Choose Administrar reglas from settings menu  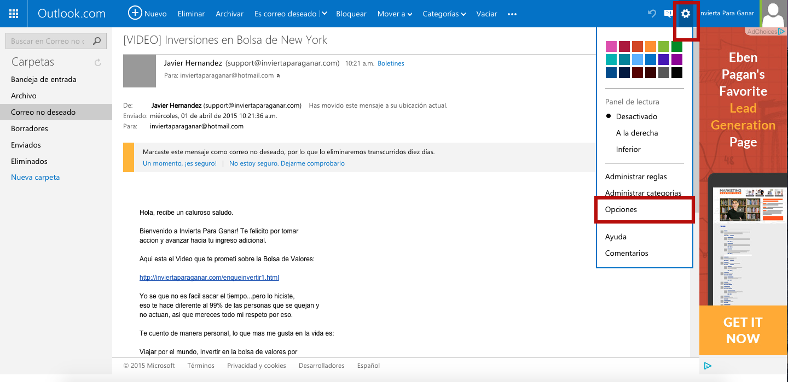point(635,177)
